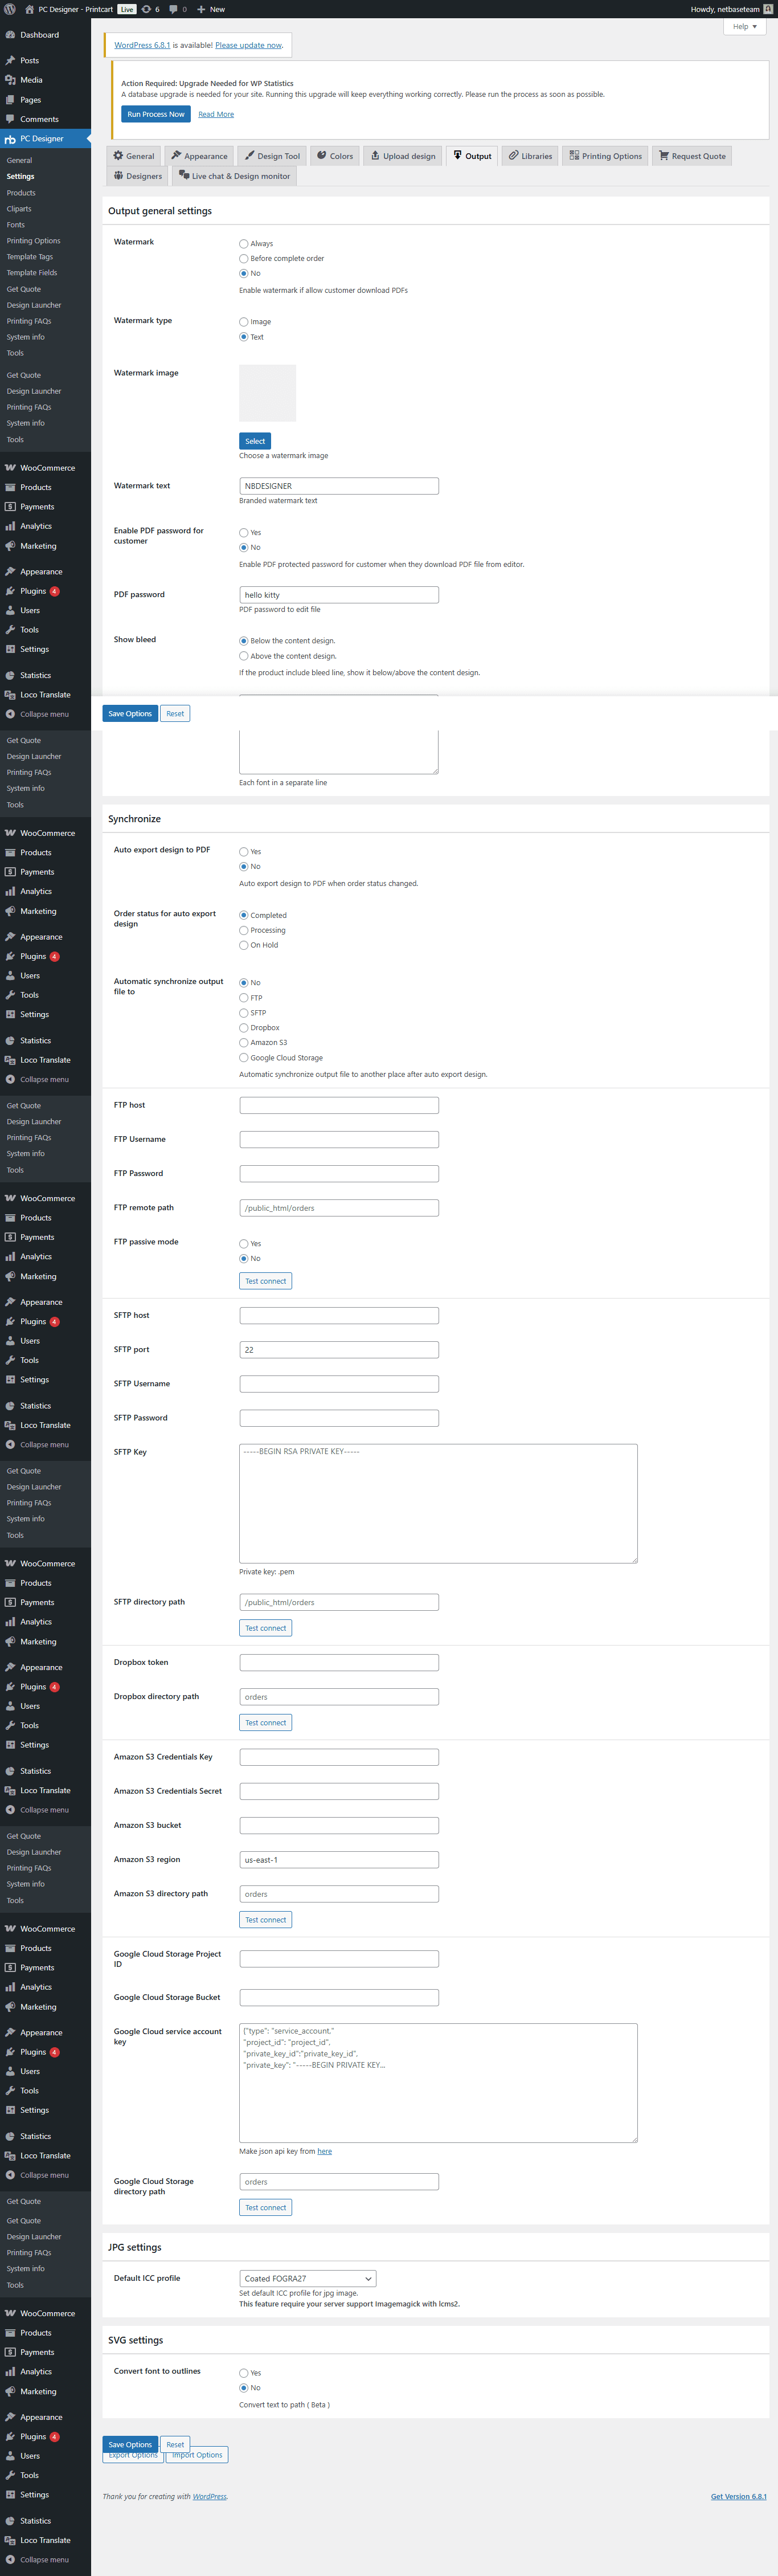The height and width of the screenshot is (2576, 778).
Task: Open the Default ICC profile dropdown
Action: coord(308,2279)
